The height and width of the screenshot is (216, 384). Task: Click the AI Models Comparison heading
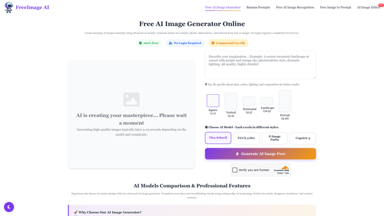[x=192, y=185]
